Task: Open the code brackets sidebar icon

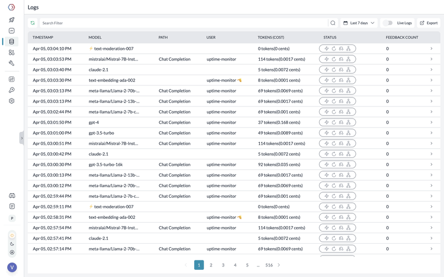Action: pyautogui.click(x=12, y=79)
